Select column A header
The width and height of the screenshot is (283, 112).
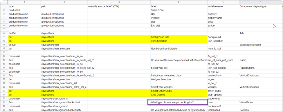[24, 2]
